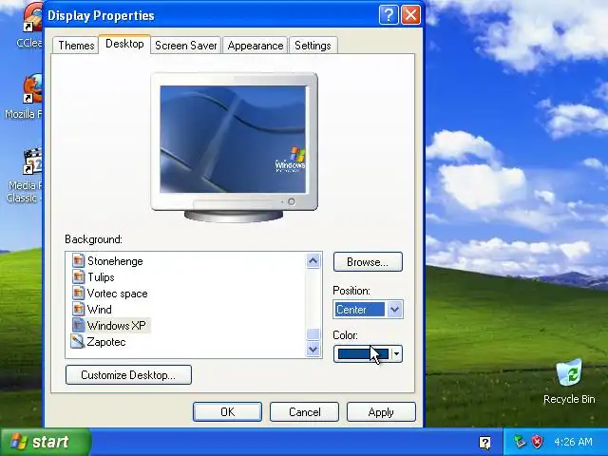This screenshot has height=456, width=608.
Task: Open the Start menu
Action: click(x=46, y=442)
